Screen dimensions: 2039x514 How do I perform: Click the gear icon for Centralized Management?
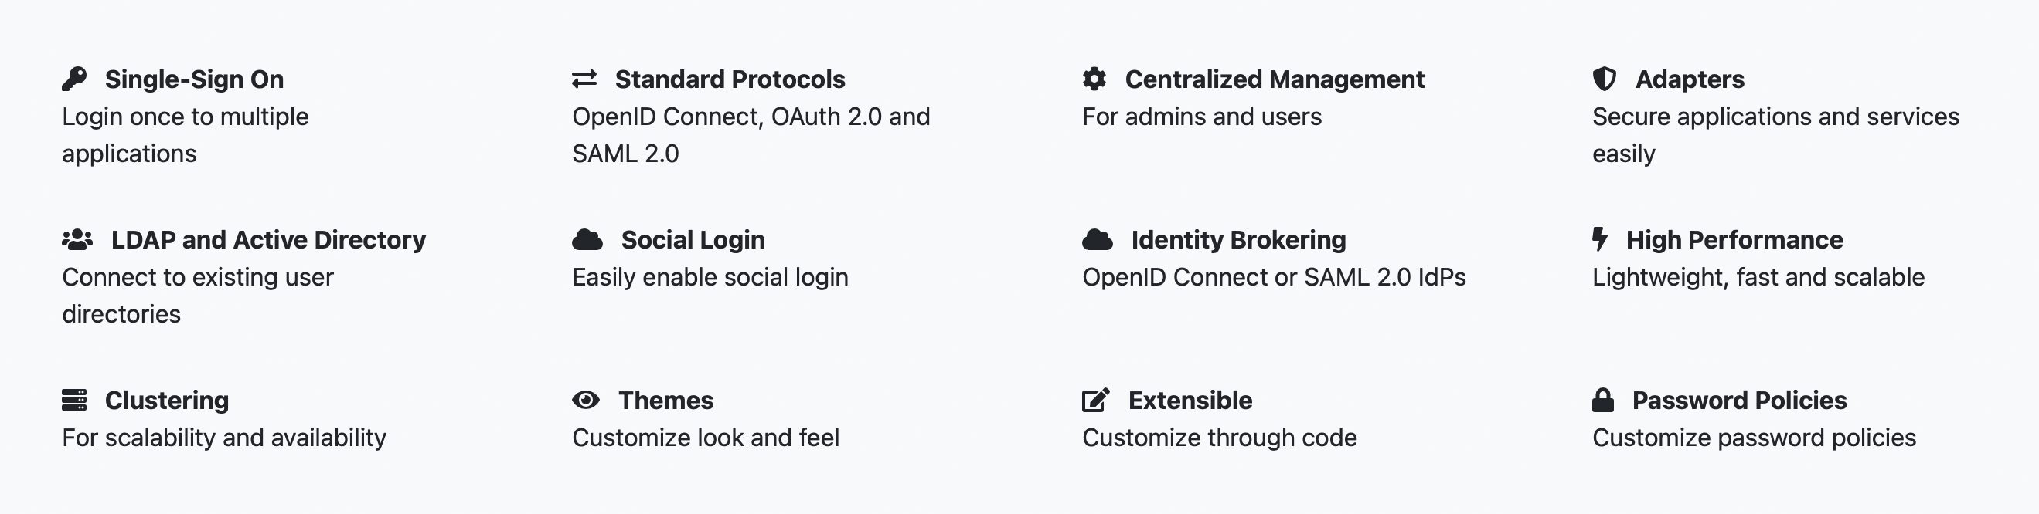pyautogui.click(x=1094, y=79)
